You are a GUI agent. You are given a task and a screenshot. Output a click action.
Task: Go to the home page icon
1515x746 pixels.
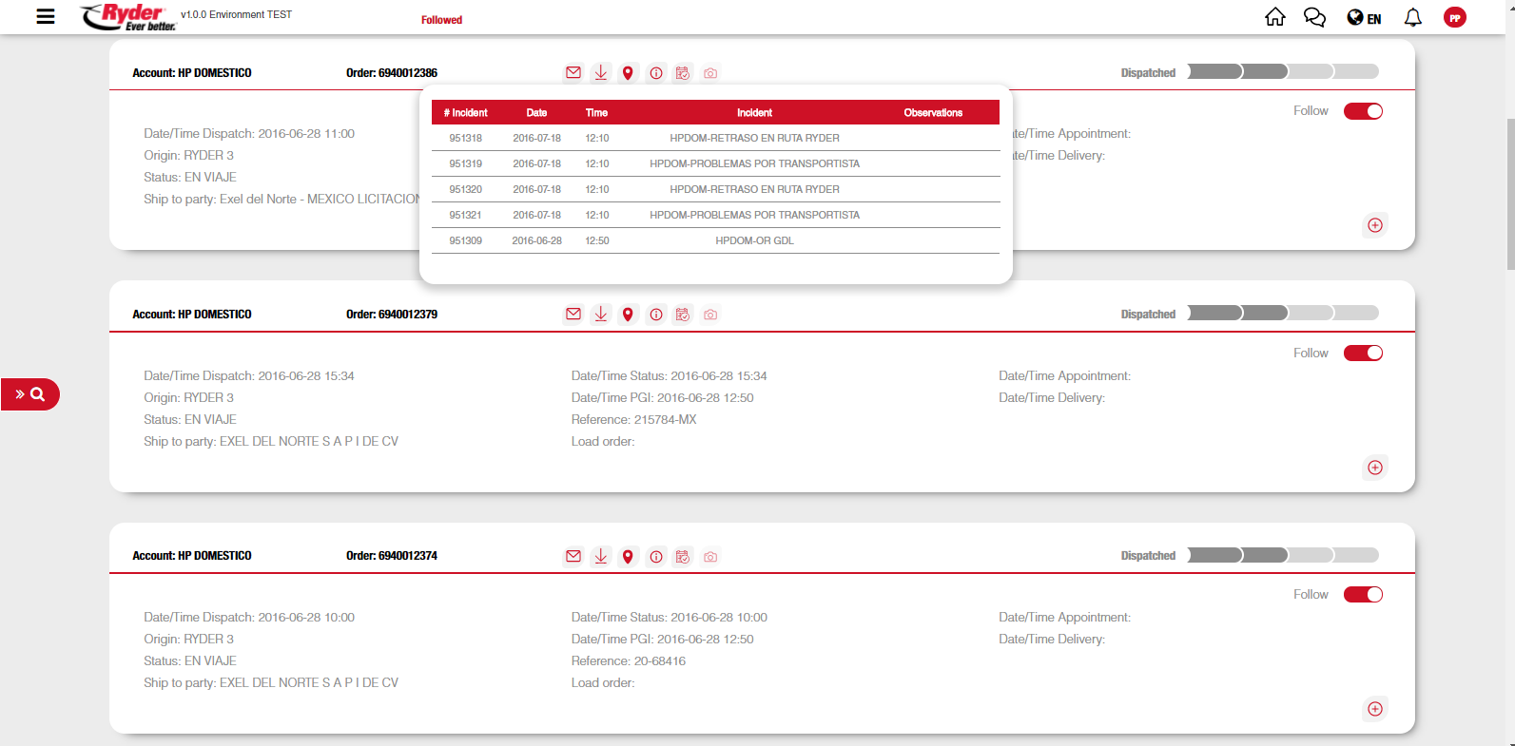(x=1274, y=17)
